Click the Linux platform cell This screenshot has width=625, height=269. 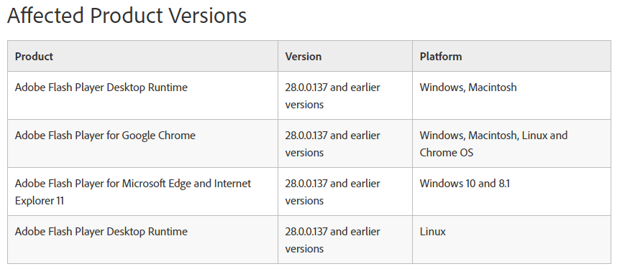511,240
